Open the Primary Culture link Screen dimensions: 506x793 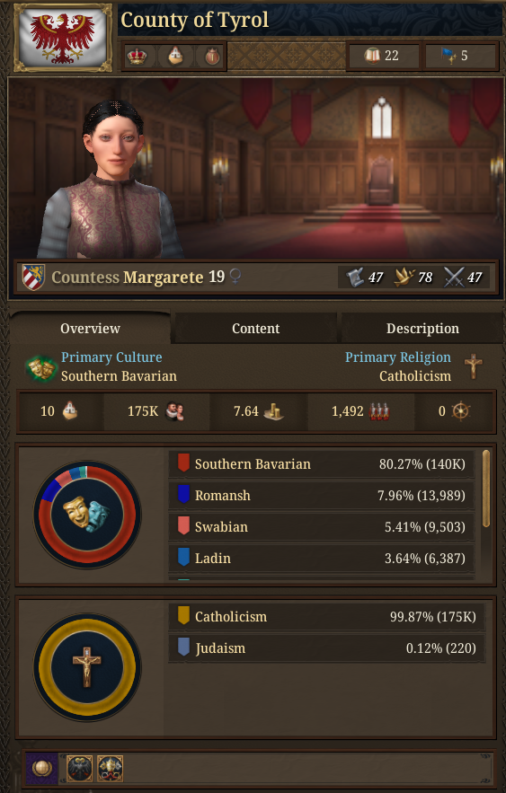[x=111, y=357]
